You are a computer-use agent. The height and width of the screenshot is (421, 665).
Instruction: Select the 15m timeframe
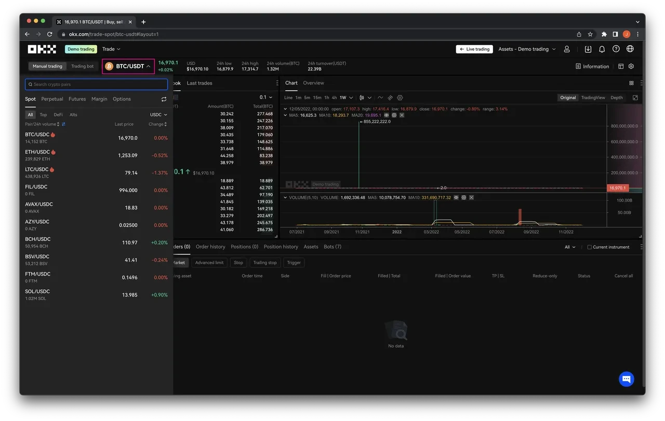pos(317,98)
